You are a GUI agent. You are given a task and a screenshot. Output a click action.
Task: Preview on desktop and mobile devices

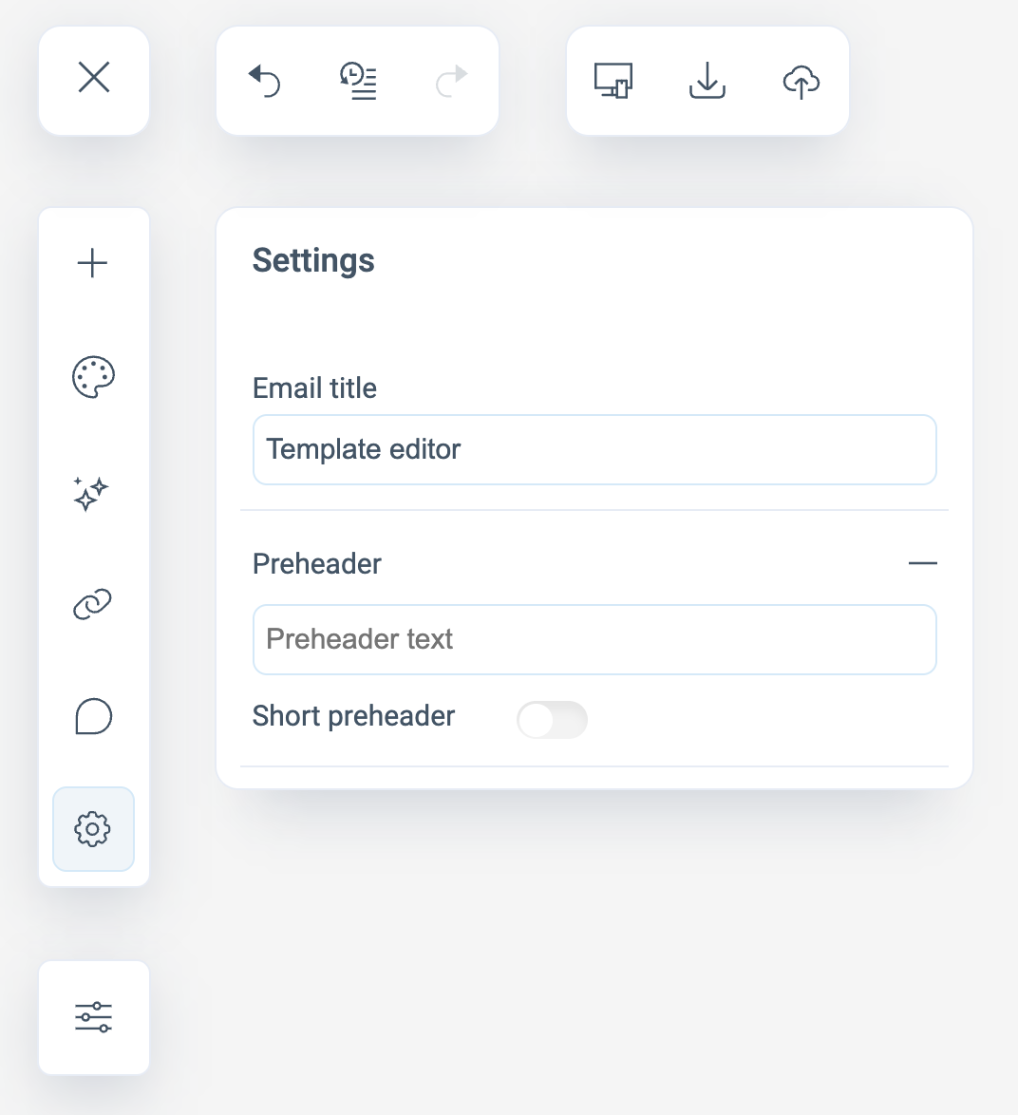613,81
